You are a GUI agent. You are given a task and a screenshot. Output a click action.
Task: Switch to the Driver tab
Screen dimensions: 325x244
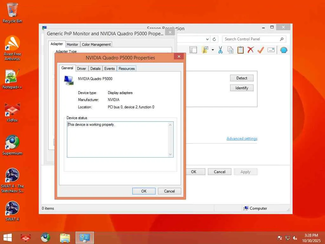82,69
